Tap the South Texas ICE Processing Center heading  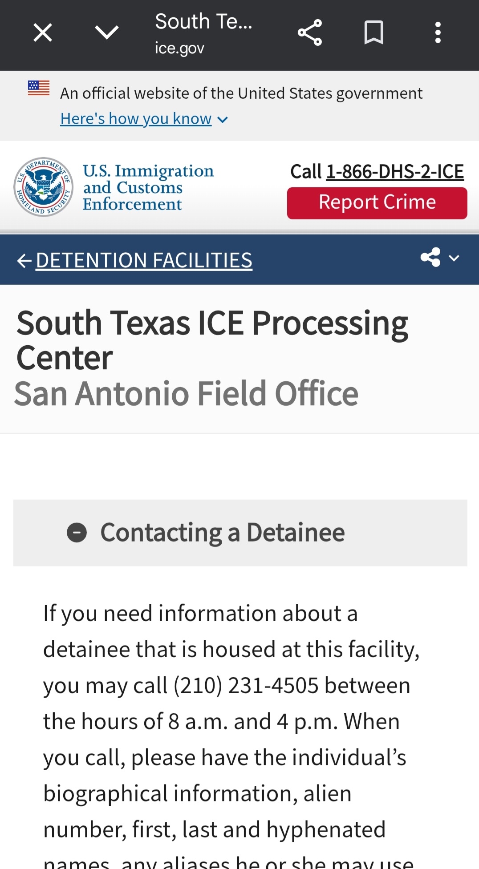[x=212, y=340]
